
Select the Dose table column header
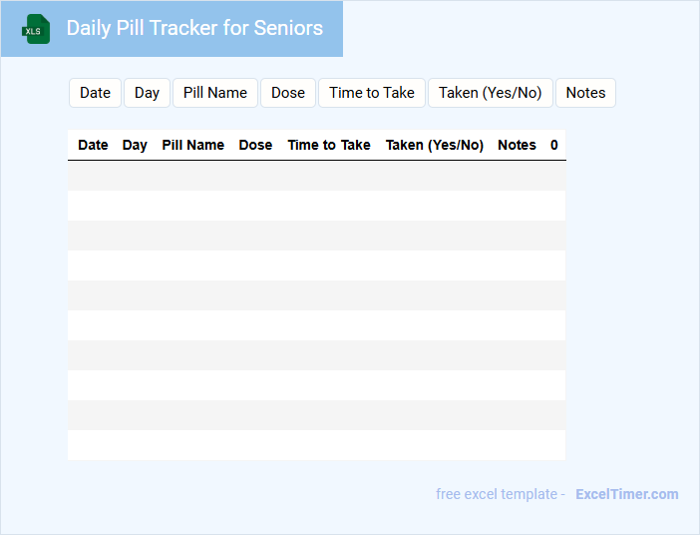point(255,145)
